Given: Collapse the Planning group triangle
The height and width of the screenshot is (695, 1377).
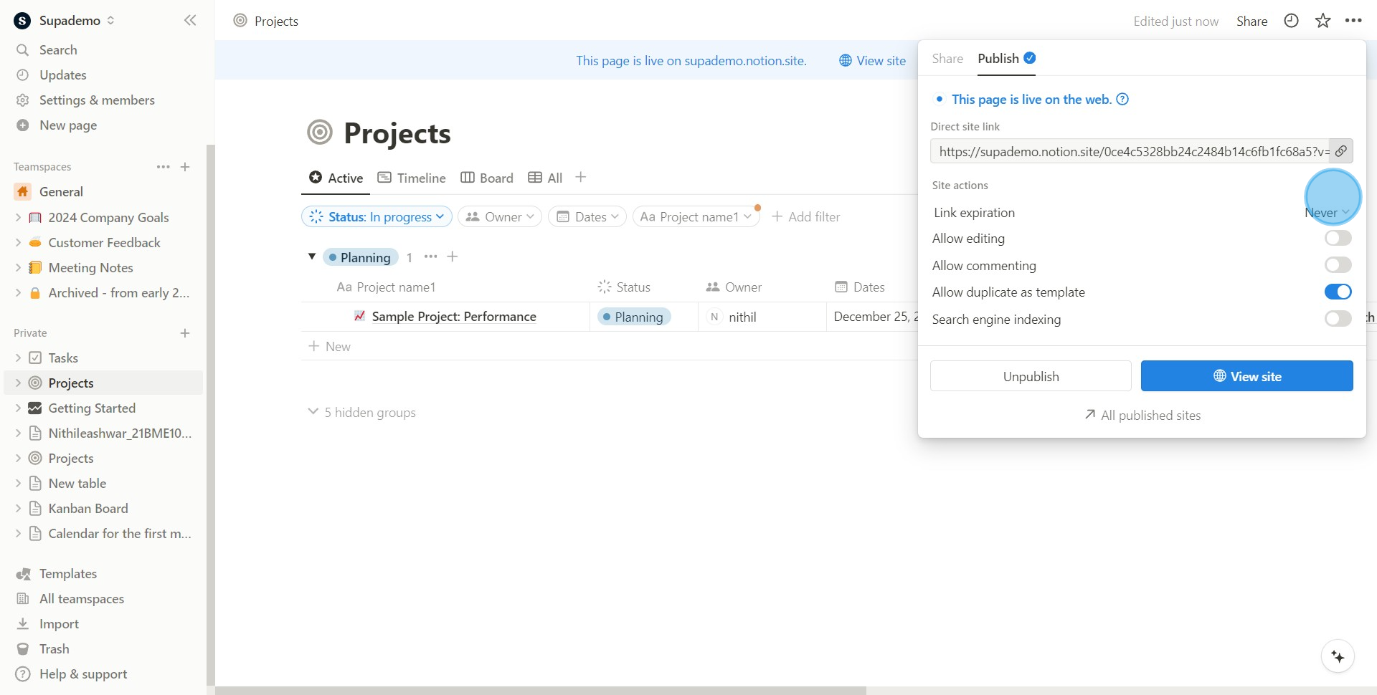Looking at the screenshot, I should coord(312,257).
